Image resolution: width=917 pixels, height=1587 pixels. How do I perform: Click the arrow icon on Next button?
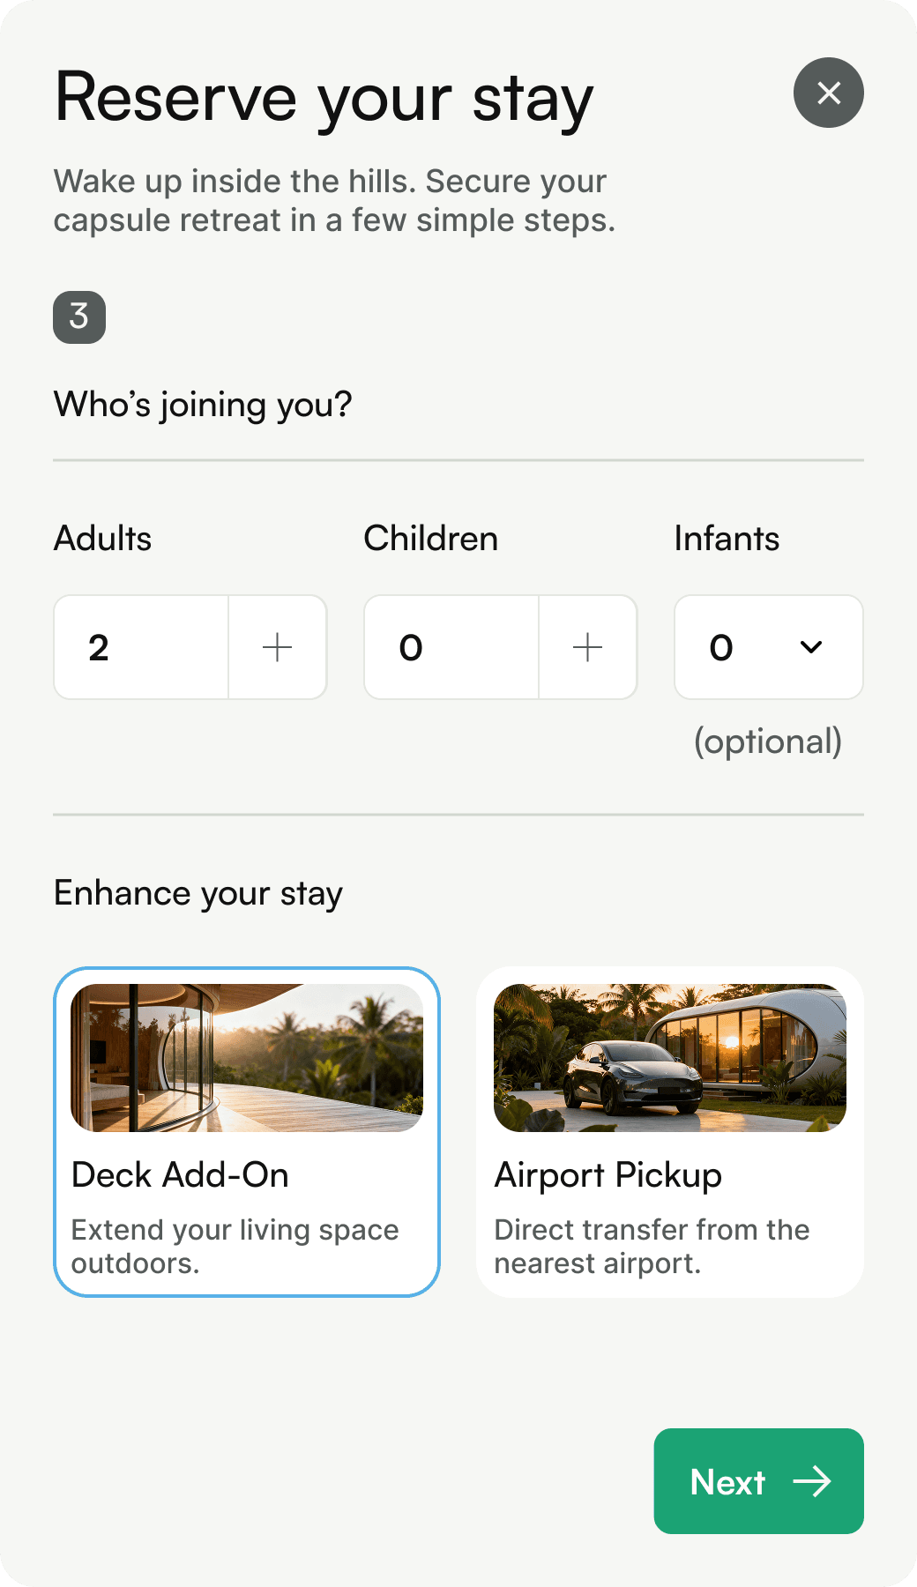[x=811, y=1481]
